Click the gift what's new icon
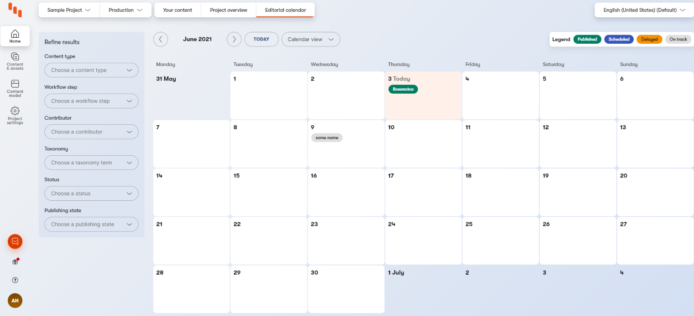The width and height of the screenshot is (694, 316). [x=15, y=261]
